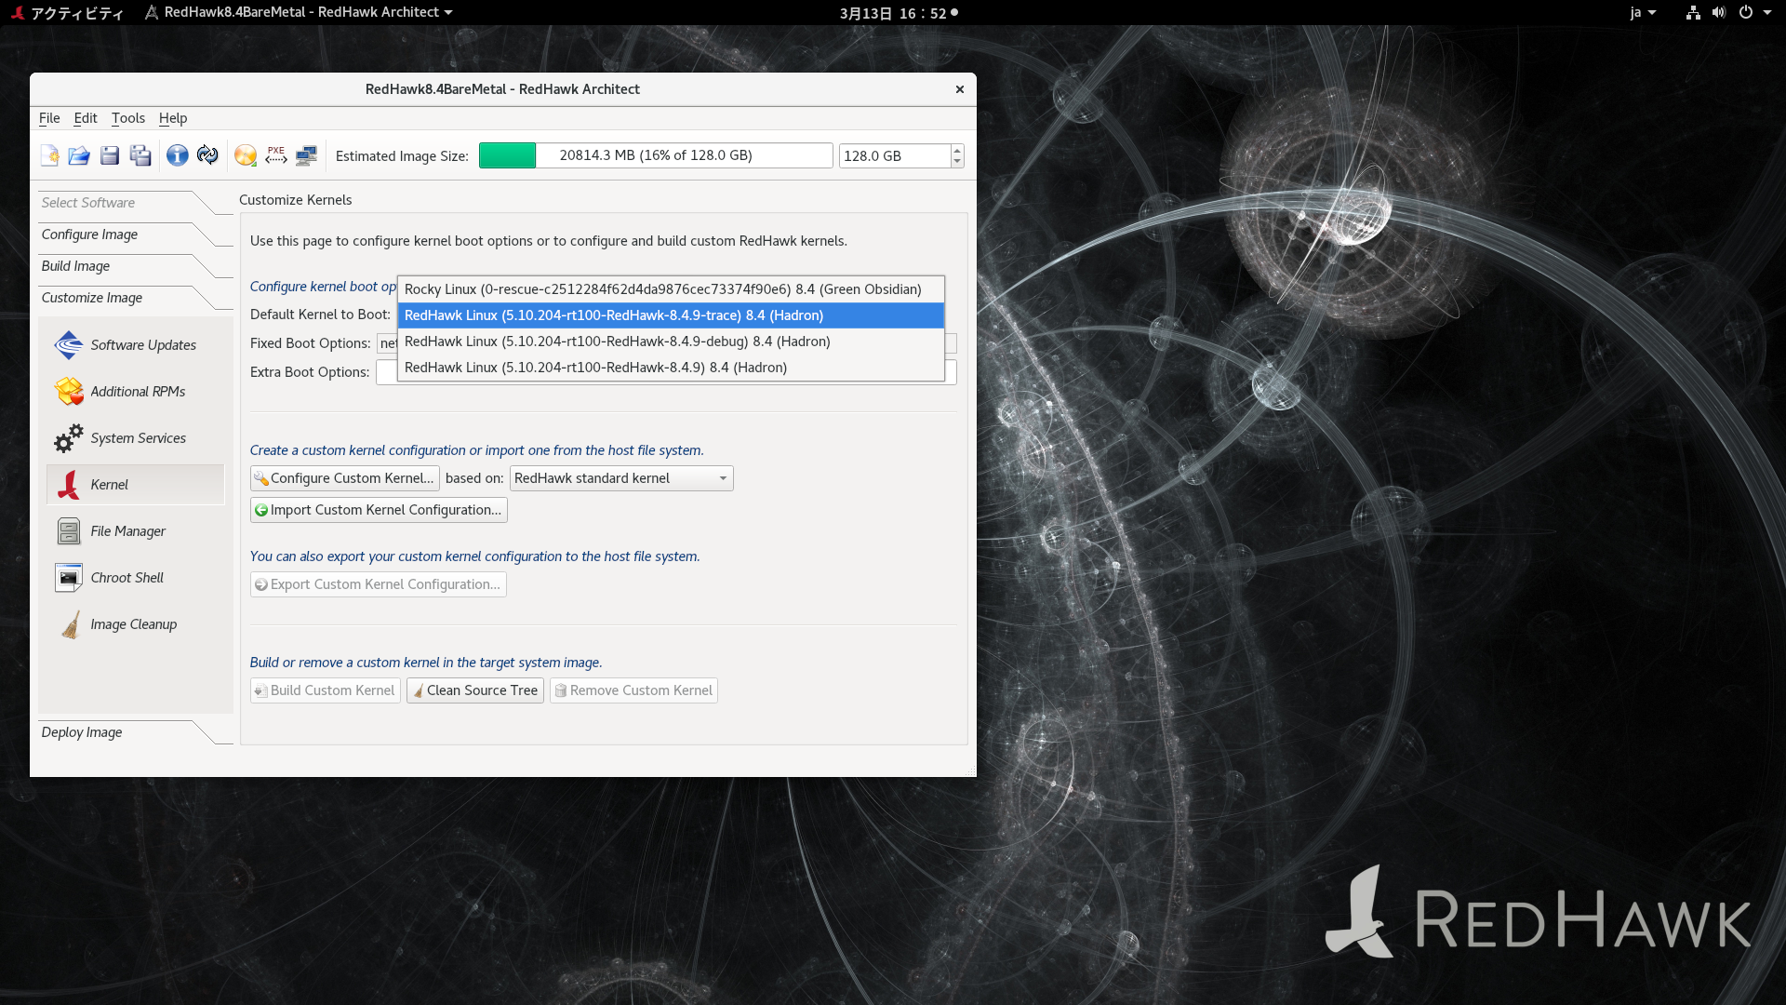Click the refresh arrows toolbar icon
Screen dimensions: 1786x1005
click(207, 155)
